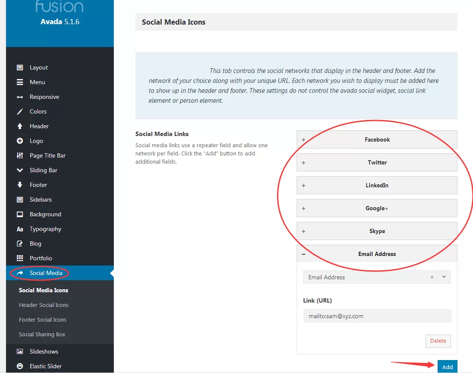Click the Layout sidebar icon
Screen dimensions: 473x373
(x=20, y=67)
